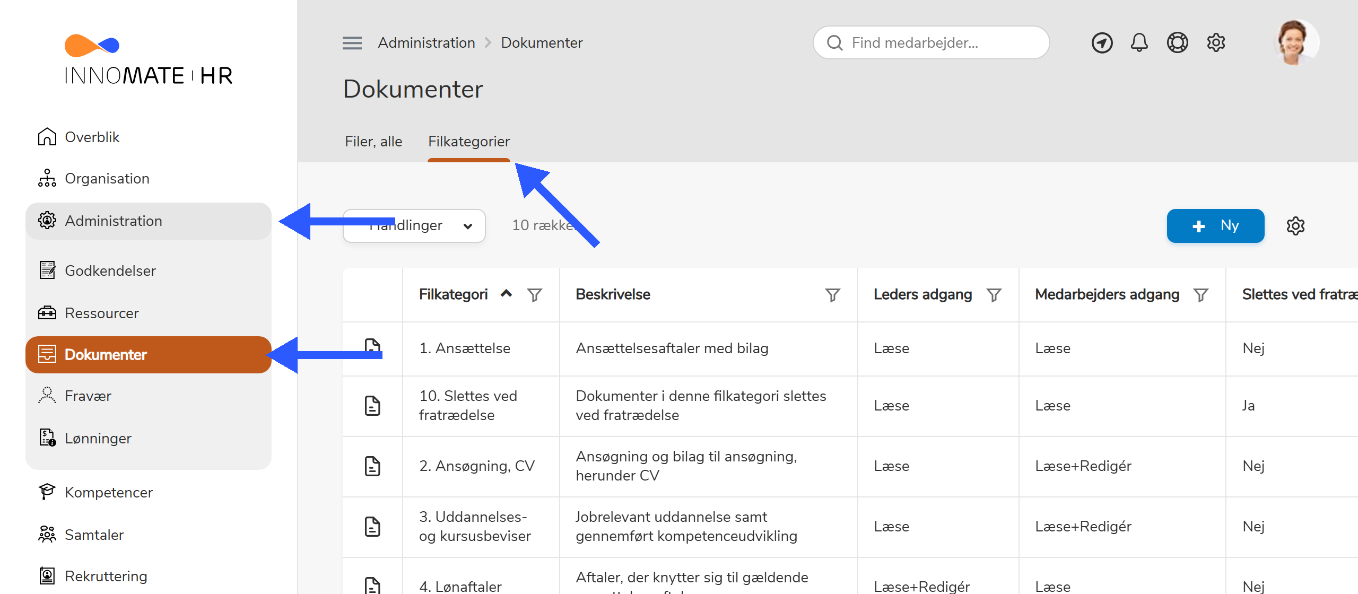Open the table settings gear icon

tap(1295, 226)
